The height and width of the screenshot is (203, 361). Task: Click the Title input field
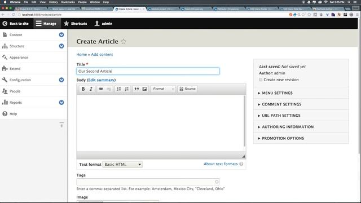click(x=148, y=71)
